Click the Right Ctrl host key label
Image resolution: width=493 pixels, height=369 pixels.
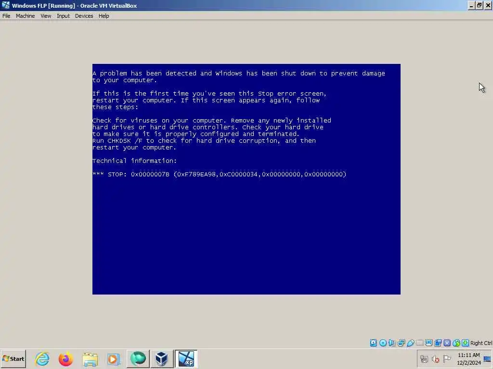[481, 343]
